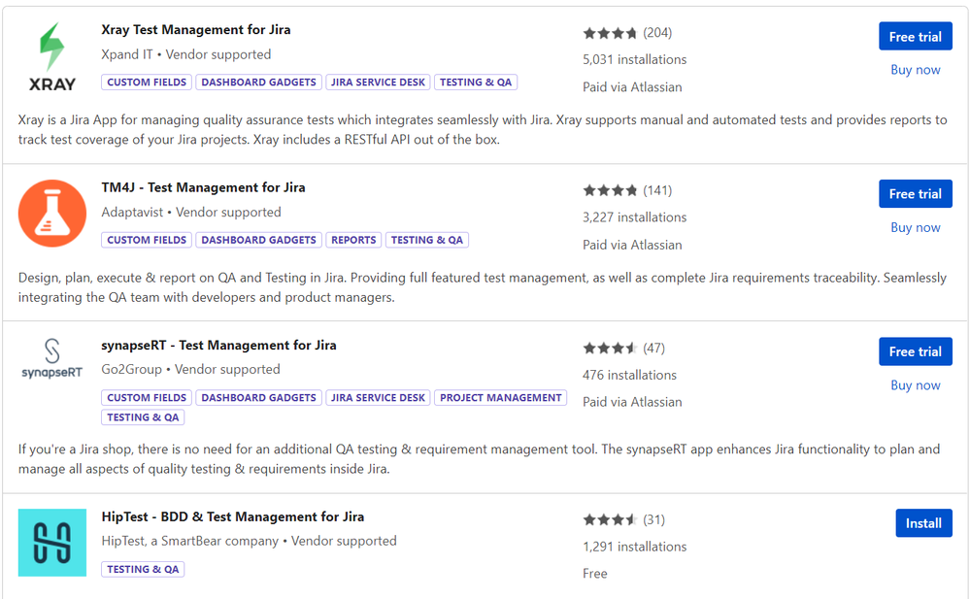Start Free trial for synapseRT
Image resolution: width=970 pixels, height=599 pixels.
pyautogui.click(x=915, y=351)
